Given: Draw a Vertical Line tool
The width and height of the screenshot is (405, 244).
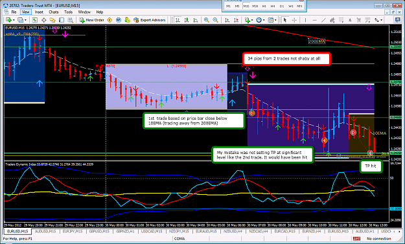Looking at the screenshot, I should (x=305, y=20).
